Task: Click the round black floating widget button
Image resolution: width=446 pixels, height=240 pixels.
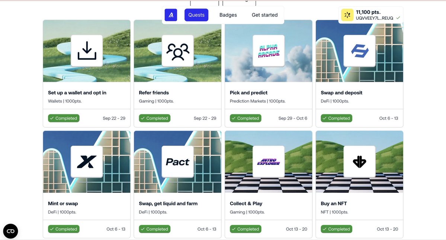Action: tap(10, 231)
